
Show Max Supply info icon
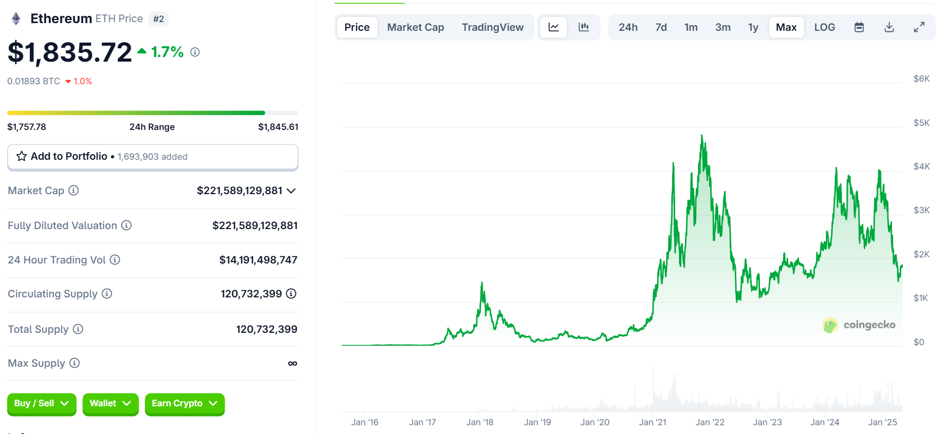tap(75, 363)
